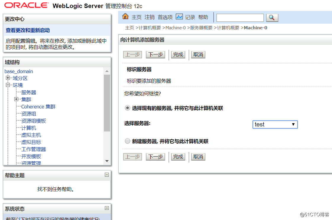Click the magnifier search button
This screenshot has width=332, height=220.
pos(272,17)
